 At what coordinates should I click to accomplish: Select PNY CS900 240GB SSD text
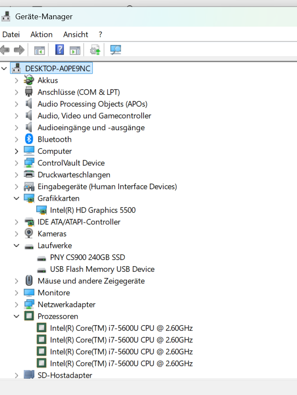87,257
